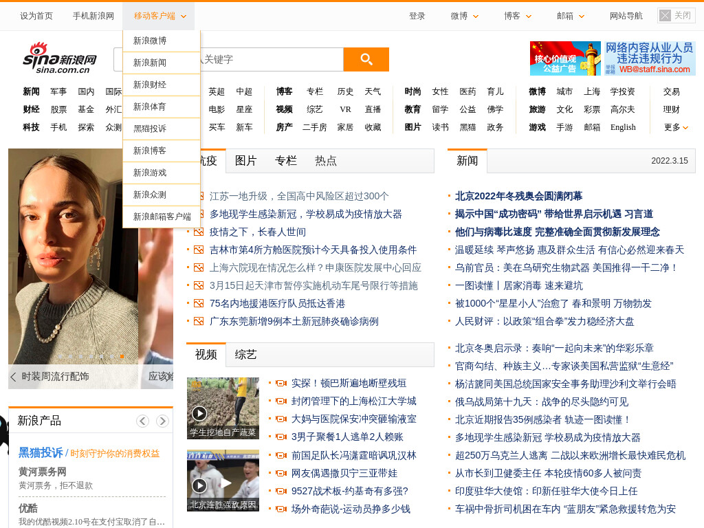Open 江苏一地升级 headline link

(299, 196)
